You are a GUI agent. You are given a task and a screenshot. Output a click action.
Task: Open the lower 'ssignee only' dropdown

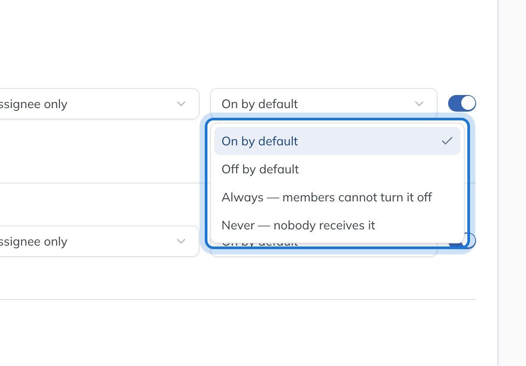(x=99, y=241)
